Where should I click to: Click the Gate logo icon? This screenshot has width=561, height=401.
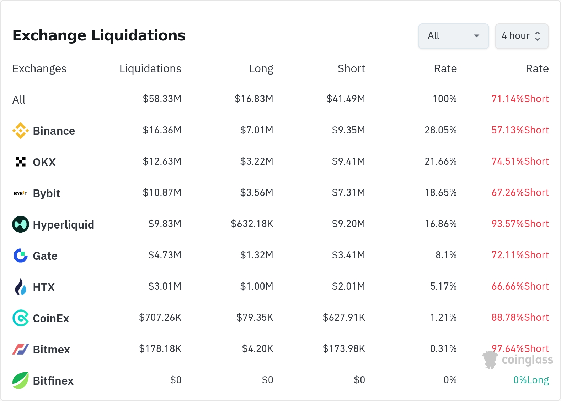click(21, 256)
